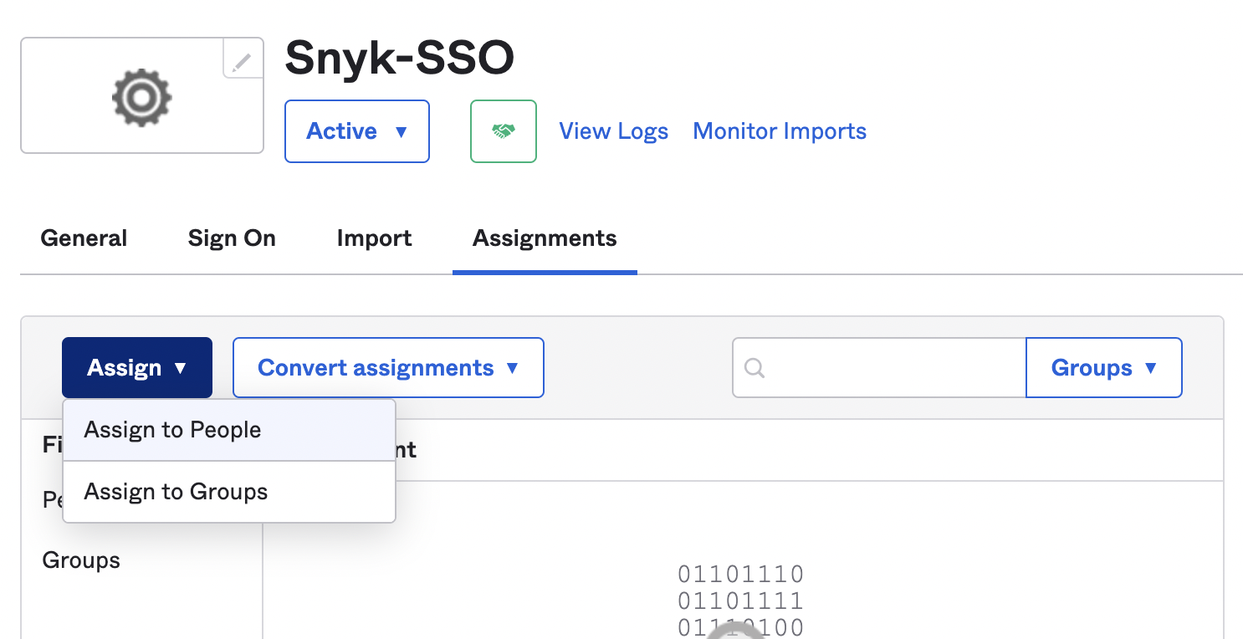The image size is (1243, 639).
Task: Click the Snyk-SSO gear application logo
Action: [x=141, y=95]
